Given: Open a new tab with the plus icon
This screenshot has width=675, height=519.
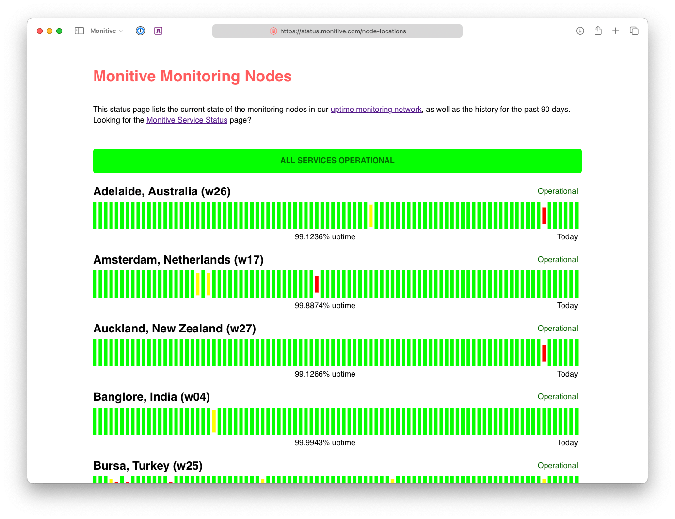Looking at the screenshot, I should point(616,31).
